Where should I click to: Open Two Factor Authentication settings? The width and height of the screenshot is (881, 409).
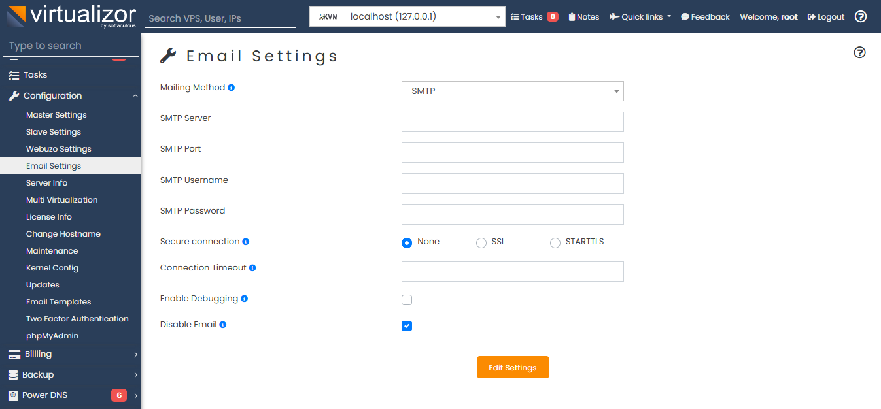(77, 318)
